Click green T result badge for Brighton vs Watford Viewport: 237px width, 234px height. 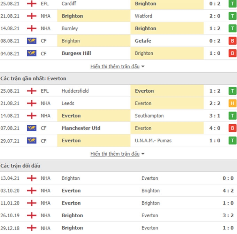point(232,16)
